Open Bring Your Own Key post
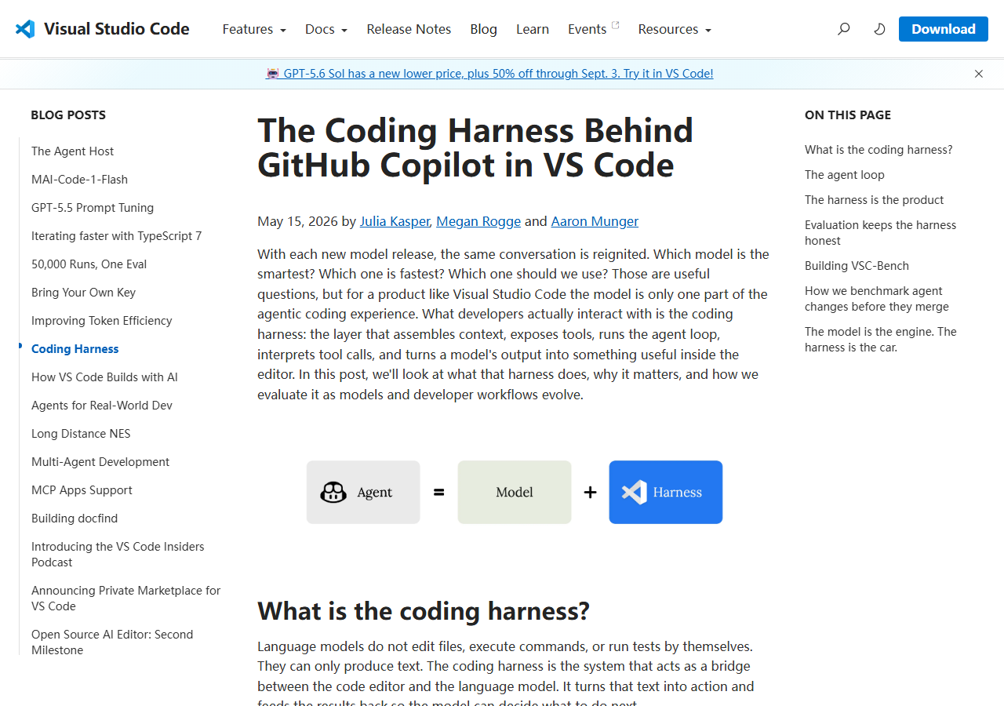The width and height of the screenshot is (1004, 706). click(83, 293)
